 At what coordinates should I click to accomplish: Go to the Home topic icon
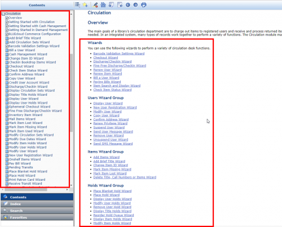103,5
